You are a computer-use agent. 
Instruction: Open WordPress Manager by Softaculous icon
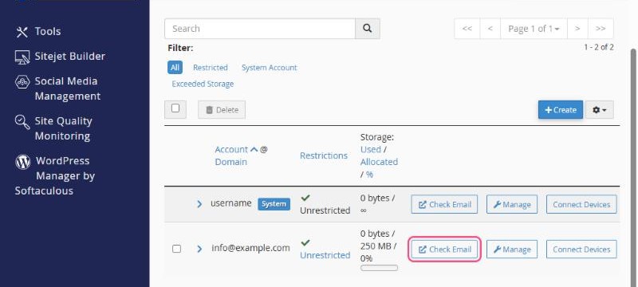click(x=23, y=161)
